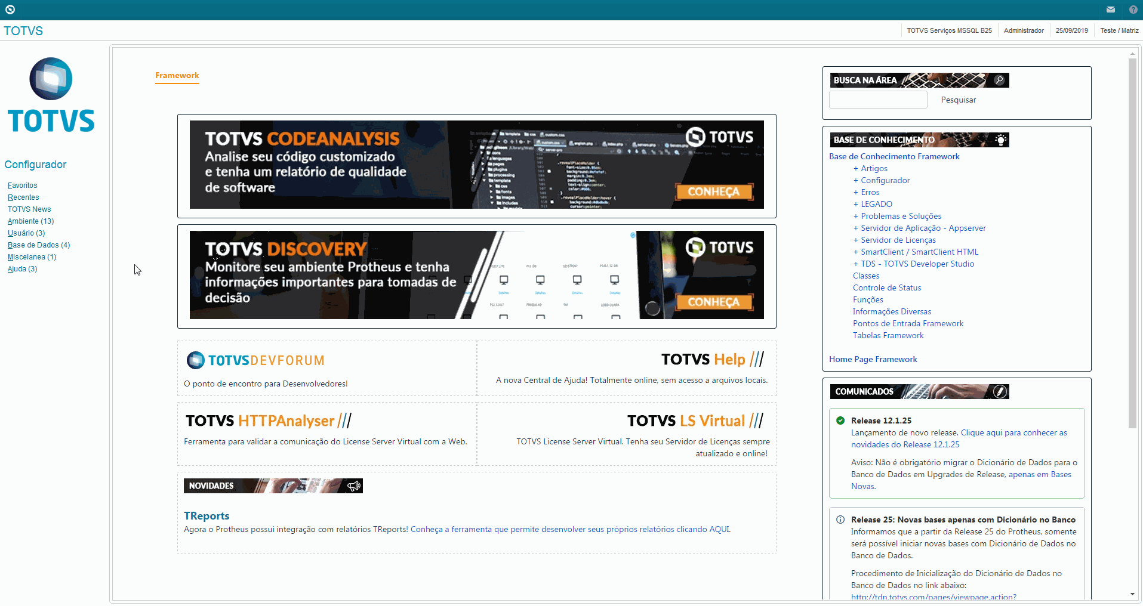Open the TOTVS LS Virtual link
The height and width of the screenshot is (606, 1143).
pos(696,421)
